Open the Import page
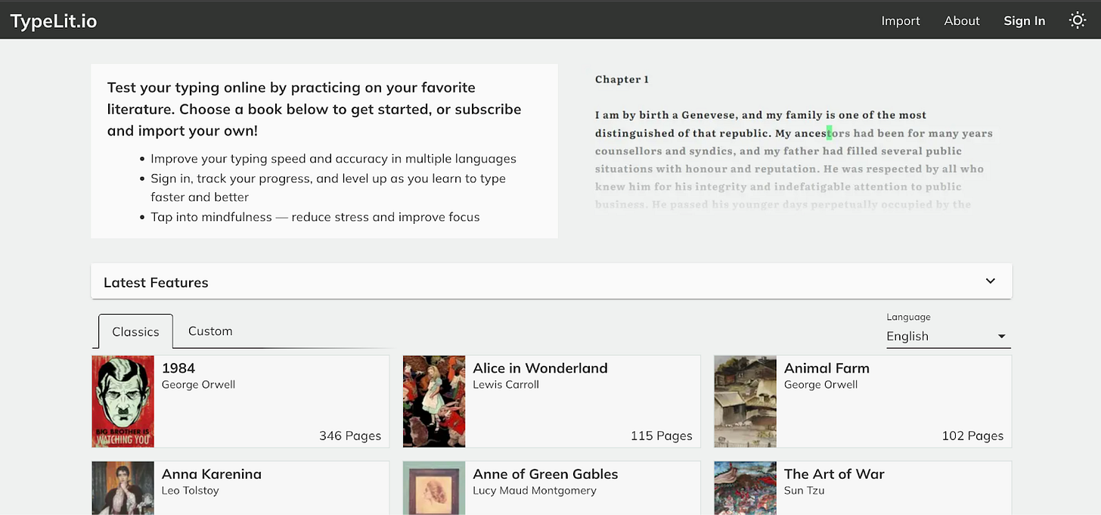1101x515 pixels. tap(901, 21)
